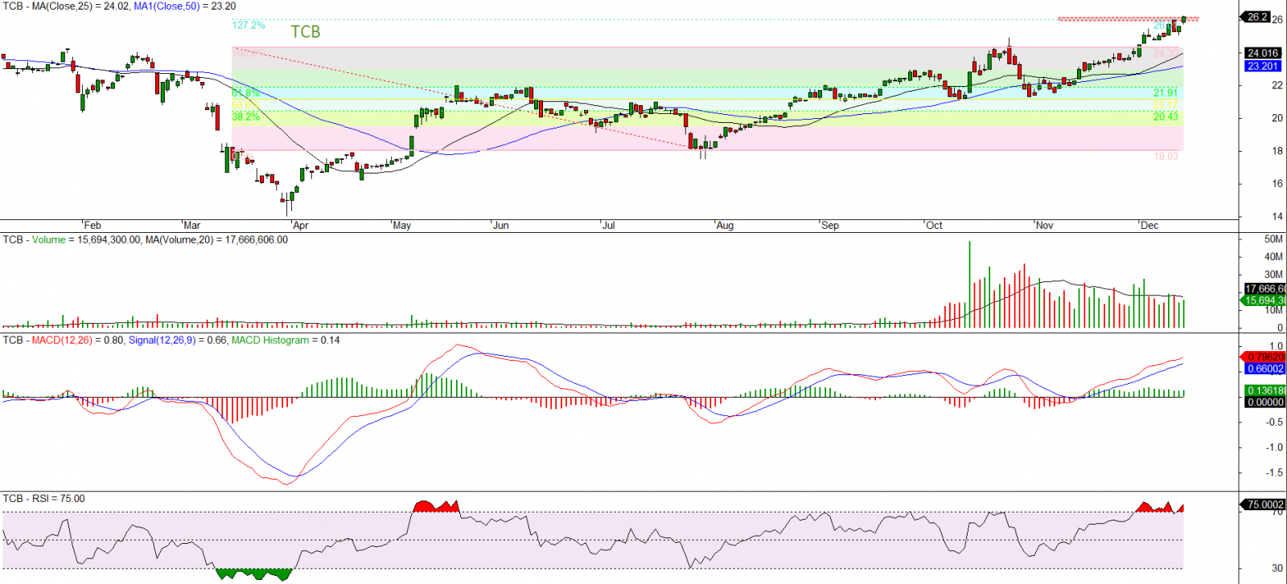Click the Sep label on time axis
The image size is (1287, 584).
point(830,226)
